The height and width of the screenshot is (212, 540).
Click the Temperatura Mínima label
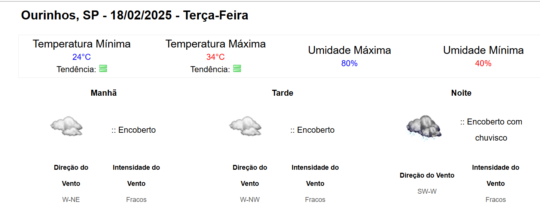(82, 44)
